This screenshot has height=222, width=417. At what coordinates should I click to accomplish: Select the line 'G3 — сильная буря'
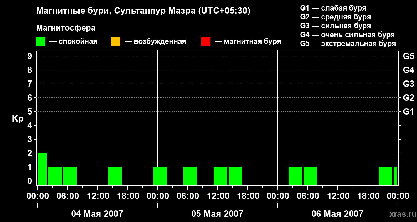click(x=336, y=26)
